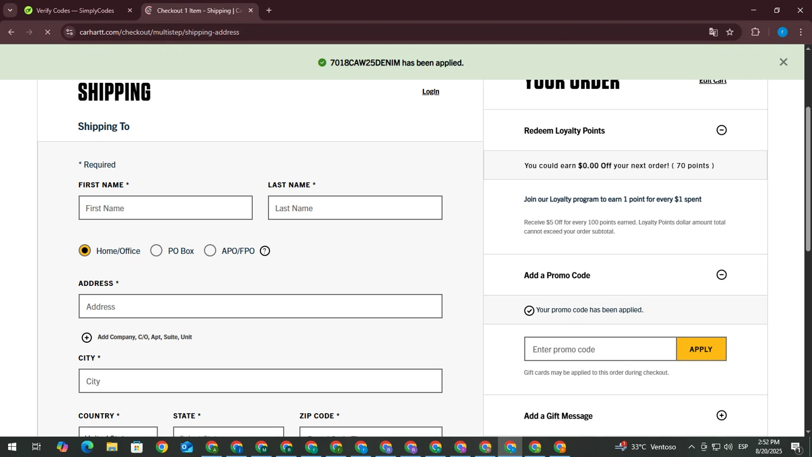Click the Login link
Viewport: 812px width, 457px height.
click(x=431, y=92)
